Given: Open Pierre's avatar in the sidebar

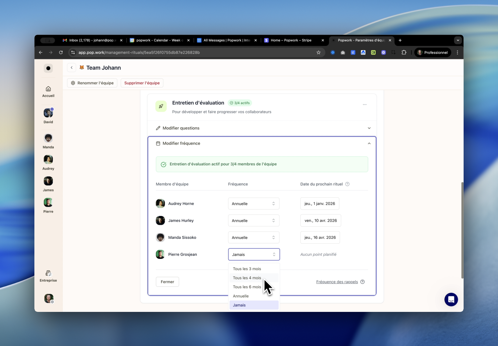Looking at the screenshot, I should click(48, 203).
